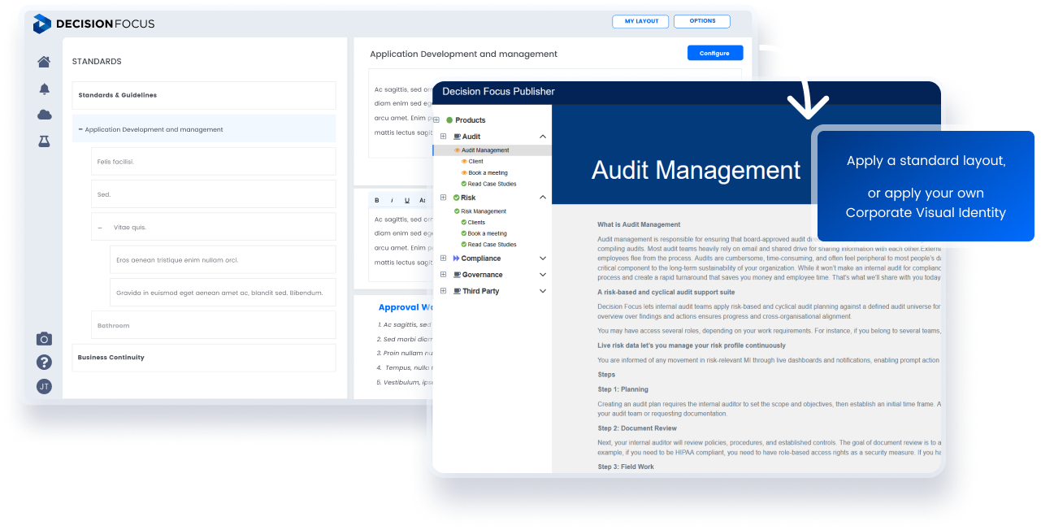
Task: Click the Step 2: Document Review heading
Action: click(637, 428)
